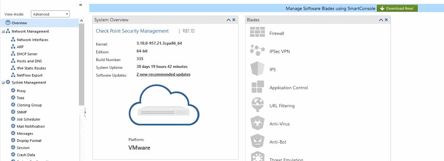Click the Firewall blade icon

(258, 32)
